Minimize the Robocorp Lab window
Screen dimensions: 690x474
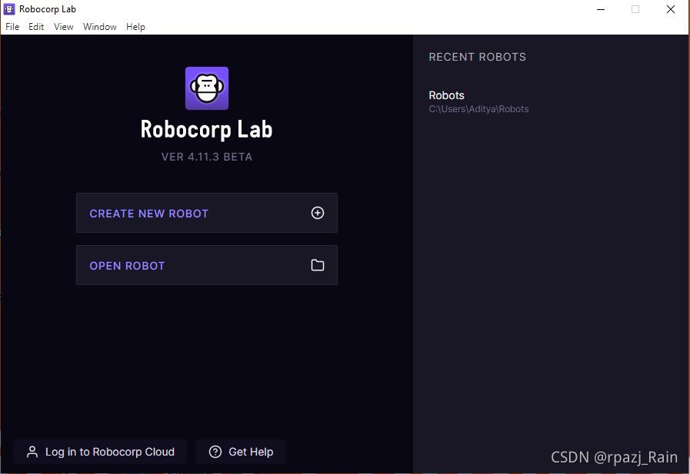[601, 9]
